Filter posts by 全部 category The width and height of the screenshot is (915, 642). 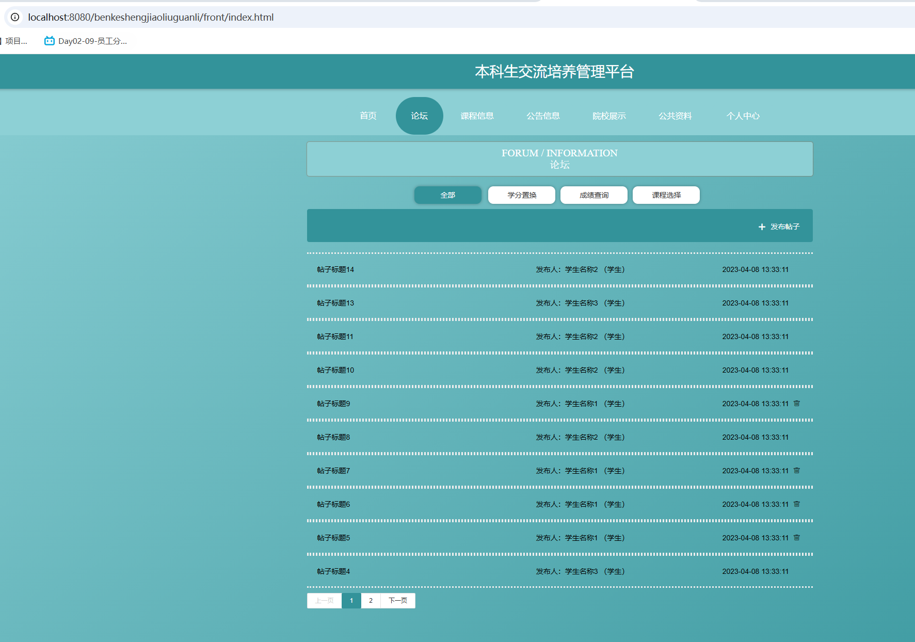448,195
